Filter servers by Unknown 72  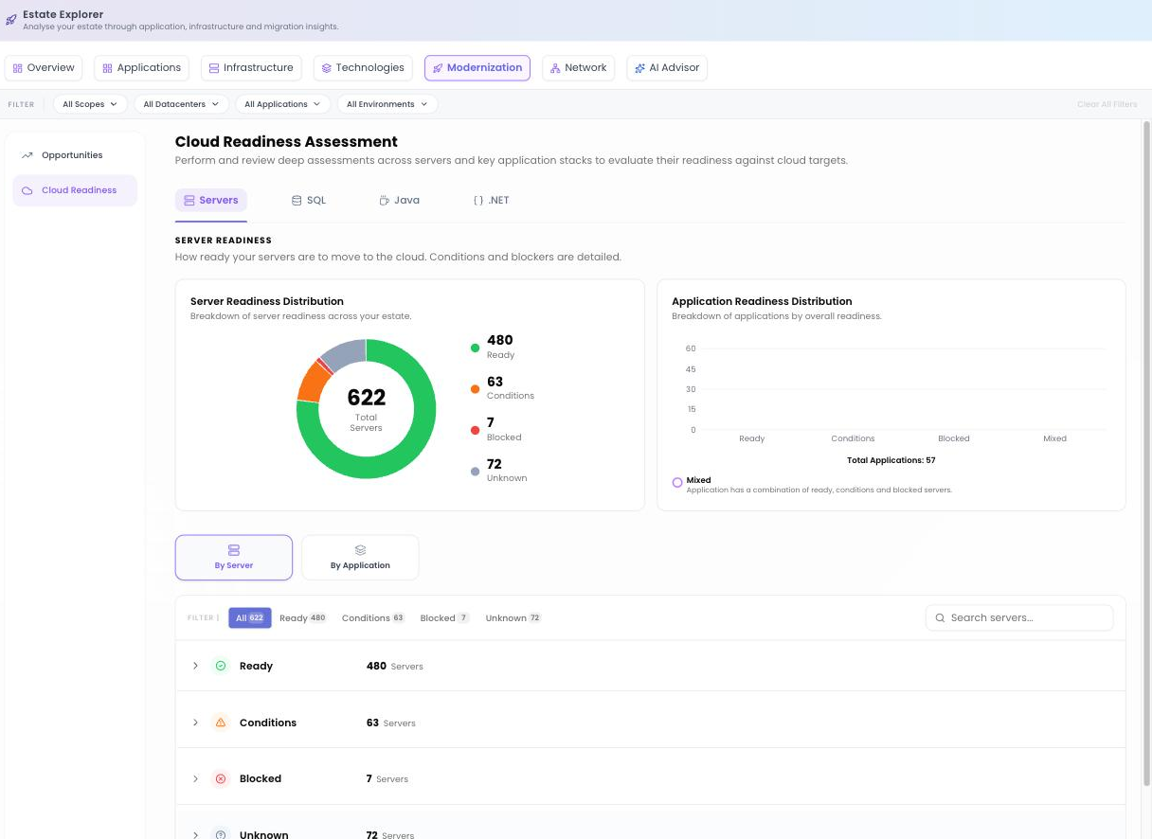(x=513, y=618)
